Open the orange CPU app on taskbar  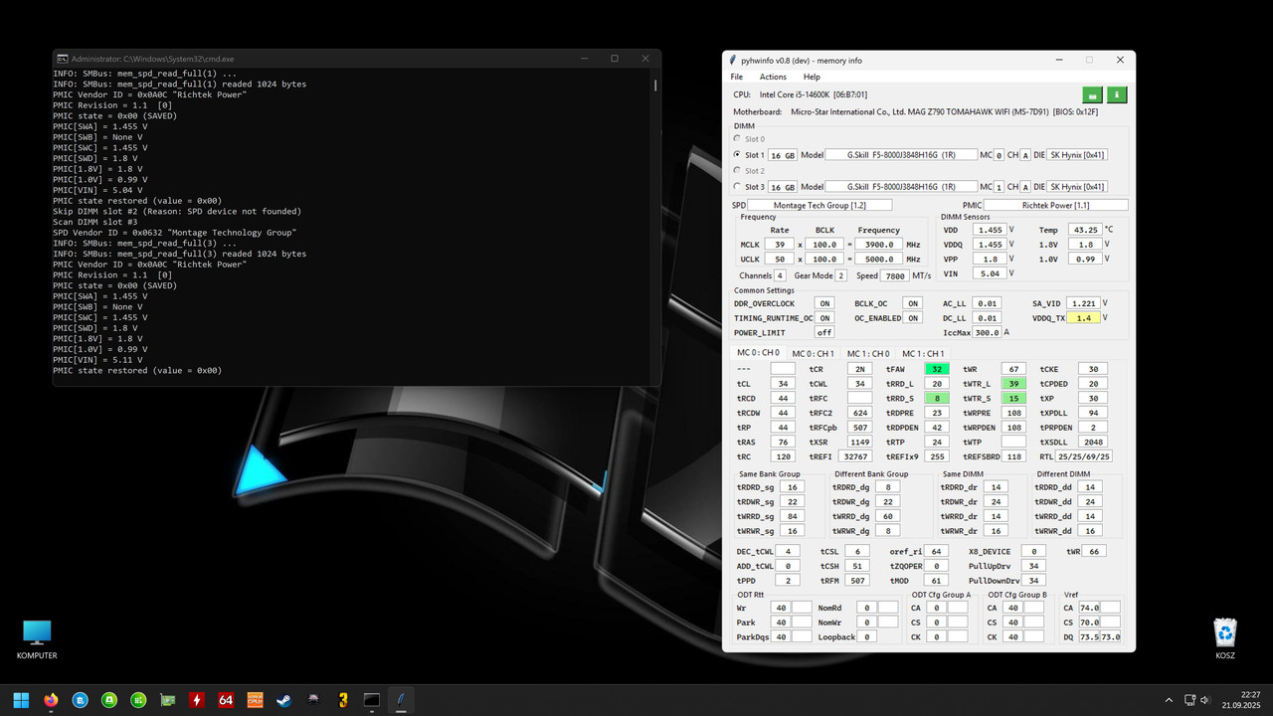click(255, 700)
